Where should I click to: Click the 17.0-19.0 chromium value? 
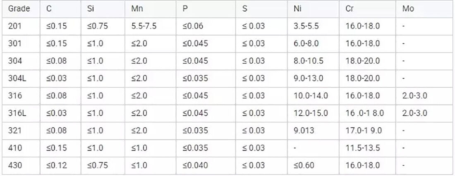point(364,131)
